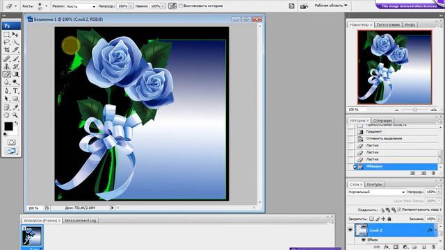The height and width of the screenshot is (250, 445).
Task: Click the foreground color swatch
Action: click(8, 126)
